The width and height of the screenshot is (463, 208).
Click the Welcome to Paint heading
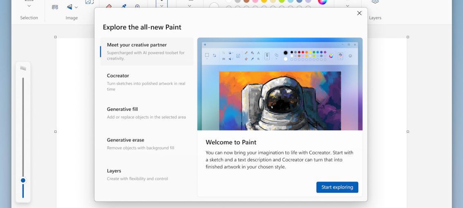coord(231,142)
